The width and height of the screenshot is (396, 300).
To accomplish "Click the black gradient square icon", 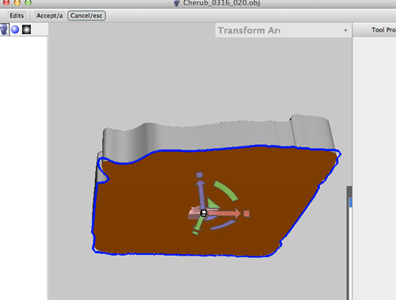I will click(26, 29).
